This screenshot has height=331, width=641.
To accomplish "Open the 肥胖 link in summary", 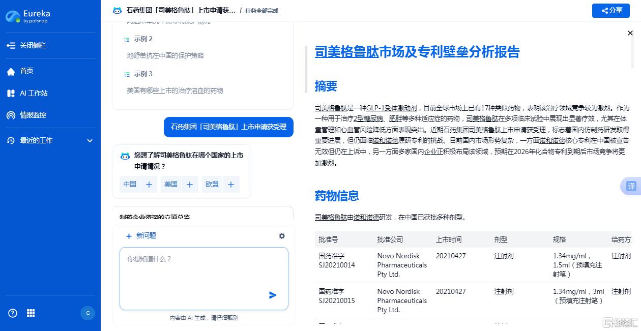I will [395, 119].
